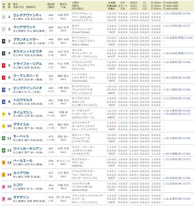This screenshot has height=206, width=195.
Task: Click the yellow frame 5 badge for horse 9
Action: [x=4, y=114]
